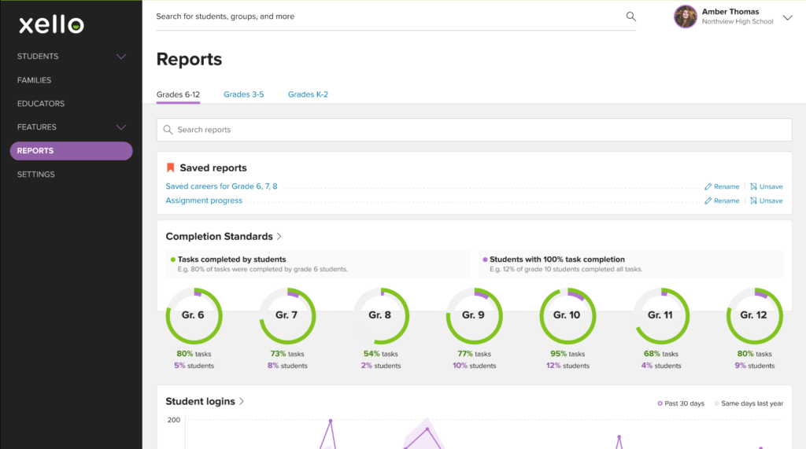Open the Student logins heading

pyautogui.click(x=200, y=402)
